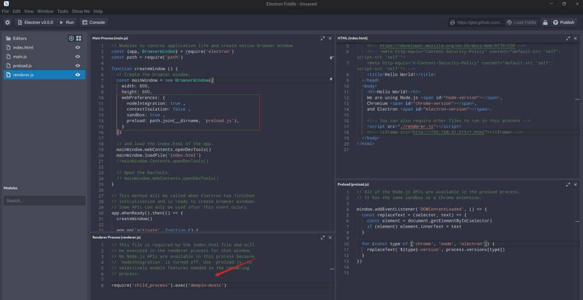583x300 pixels.
Task: Open the Edit menu
Action: coord(16,11)
